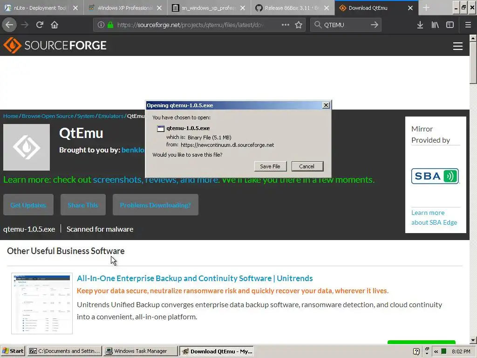
Task: Click the page vertical scrollbar thumb
Action: pyautogui.click(x=473, y=62)
